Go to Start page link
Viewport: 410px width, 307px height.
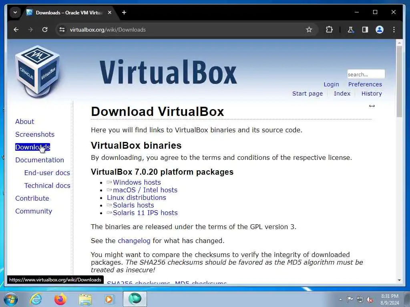pos(307,94)
